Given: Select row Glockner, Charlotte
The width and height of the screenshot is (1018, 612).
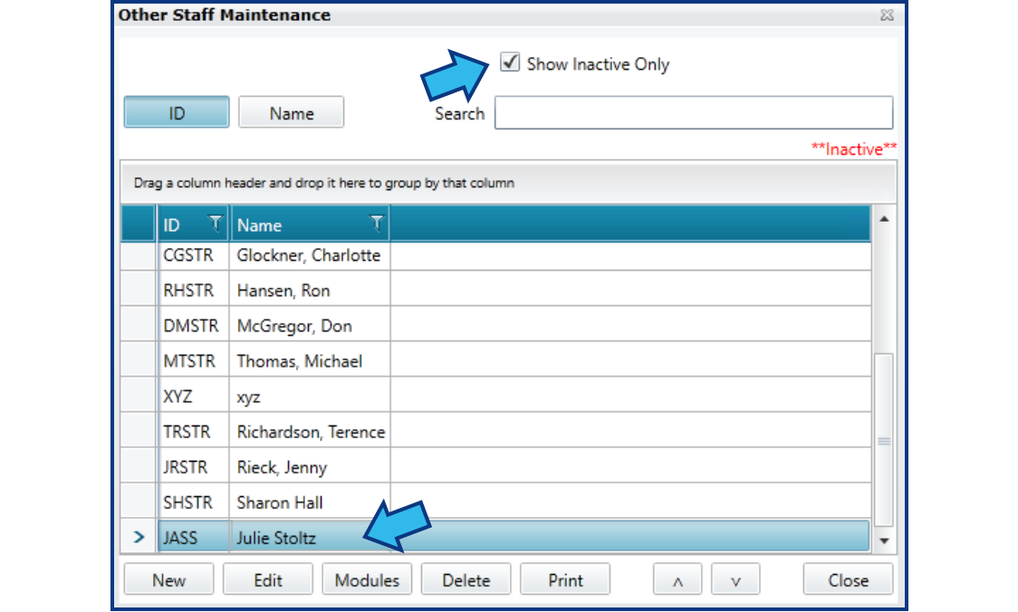Looking at the screenshot, I should tap(496, 255).
